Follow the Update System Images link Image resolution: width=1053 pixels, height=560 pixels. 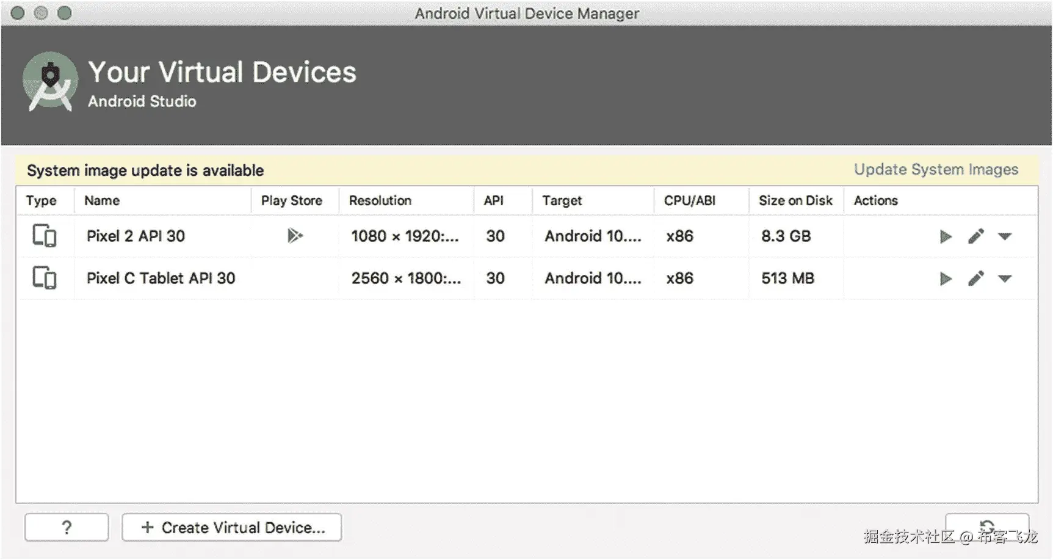(x=936, y=170)
